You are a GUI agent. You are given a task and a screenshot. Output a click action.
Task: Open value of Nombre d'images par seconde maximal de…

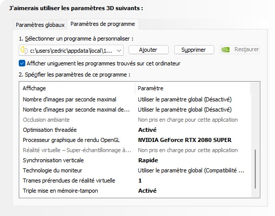coord(185,110)
